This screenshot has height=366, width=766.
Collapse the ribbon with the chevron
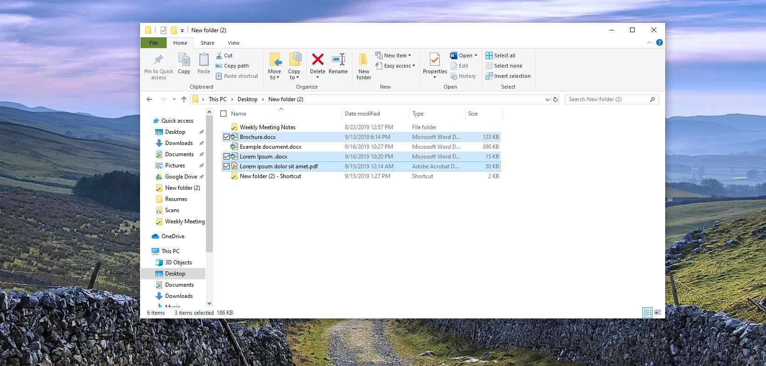pyautogui.click(x=649, y=42)
